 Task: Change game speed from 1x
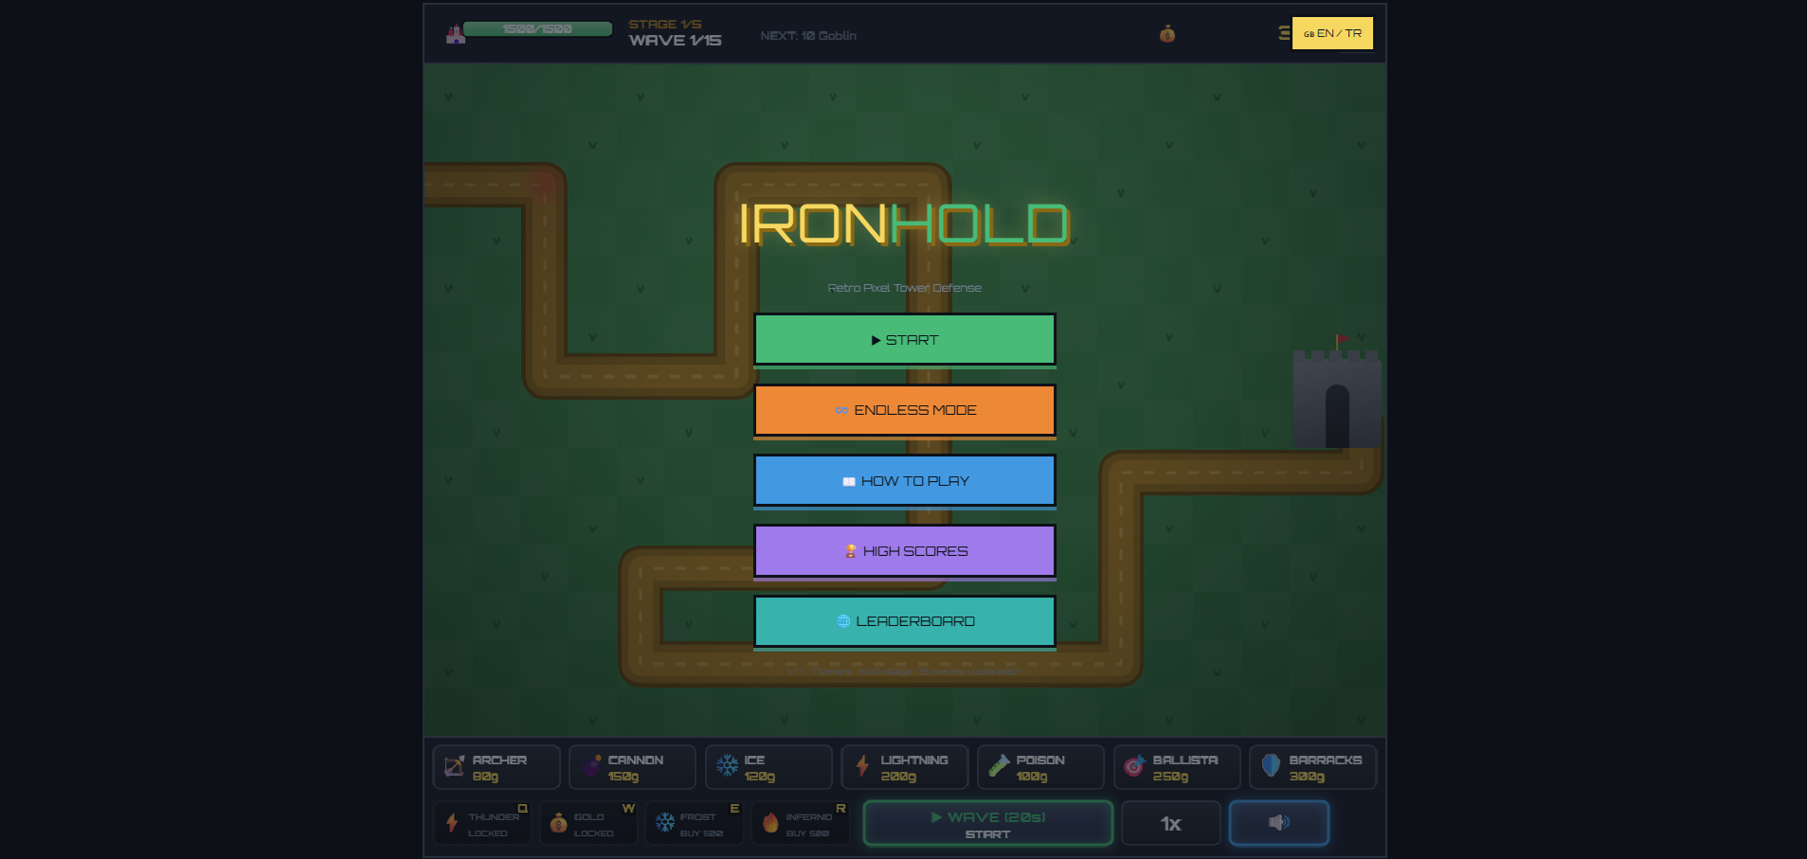coord(1171,823)
